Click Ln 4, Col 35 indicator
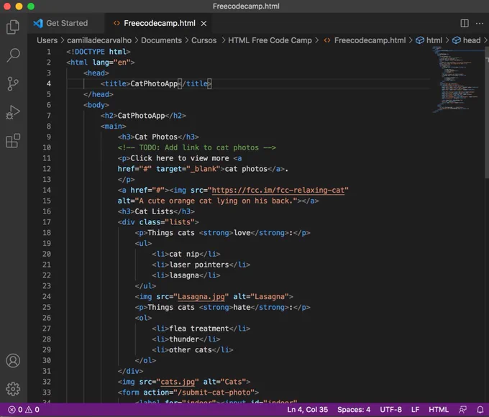This screenshot has height=417, width=489. [308, 410]
